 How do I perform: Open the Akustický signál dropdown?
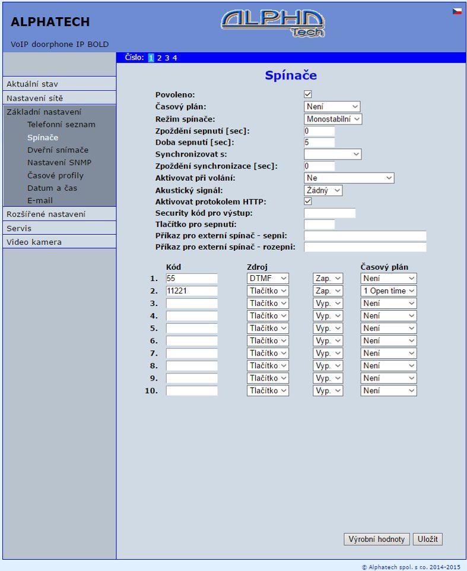tap(323, 190)
